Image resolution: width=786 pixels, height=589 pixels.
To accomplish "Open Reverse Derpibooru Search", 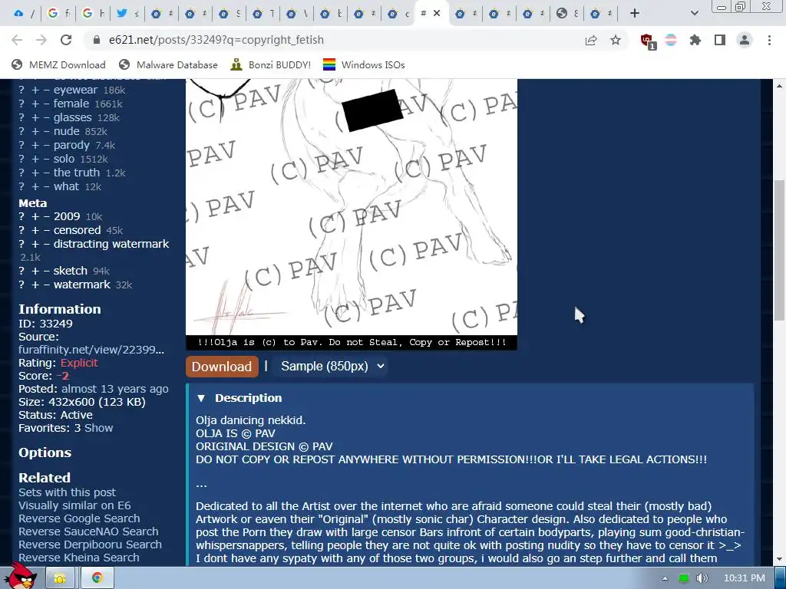I will [x=91, y=545].
